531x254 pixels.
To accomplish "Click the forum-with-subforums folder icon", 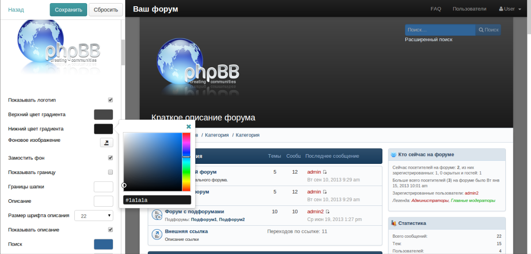I will pos(157,215).
